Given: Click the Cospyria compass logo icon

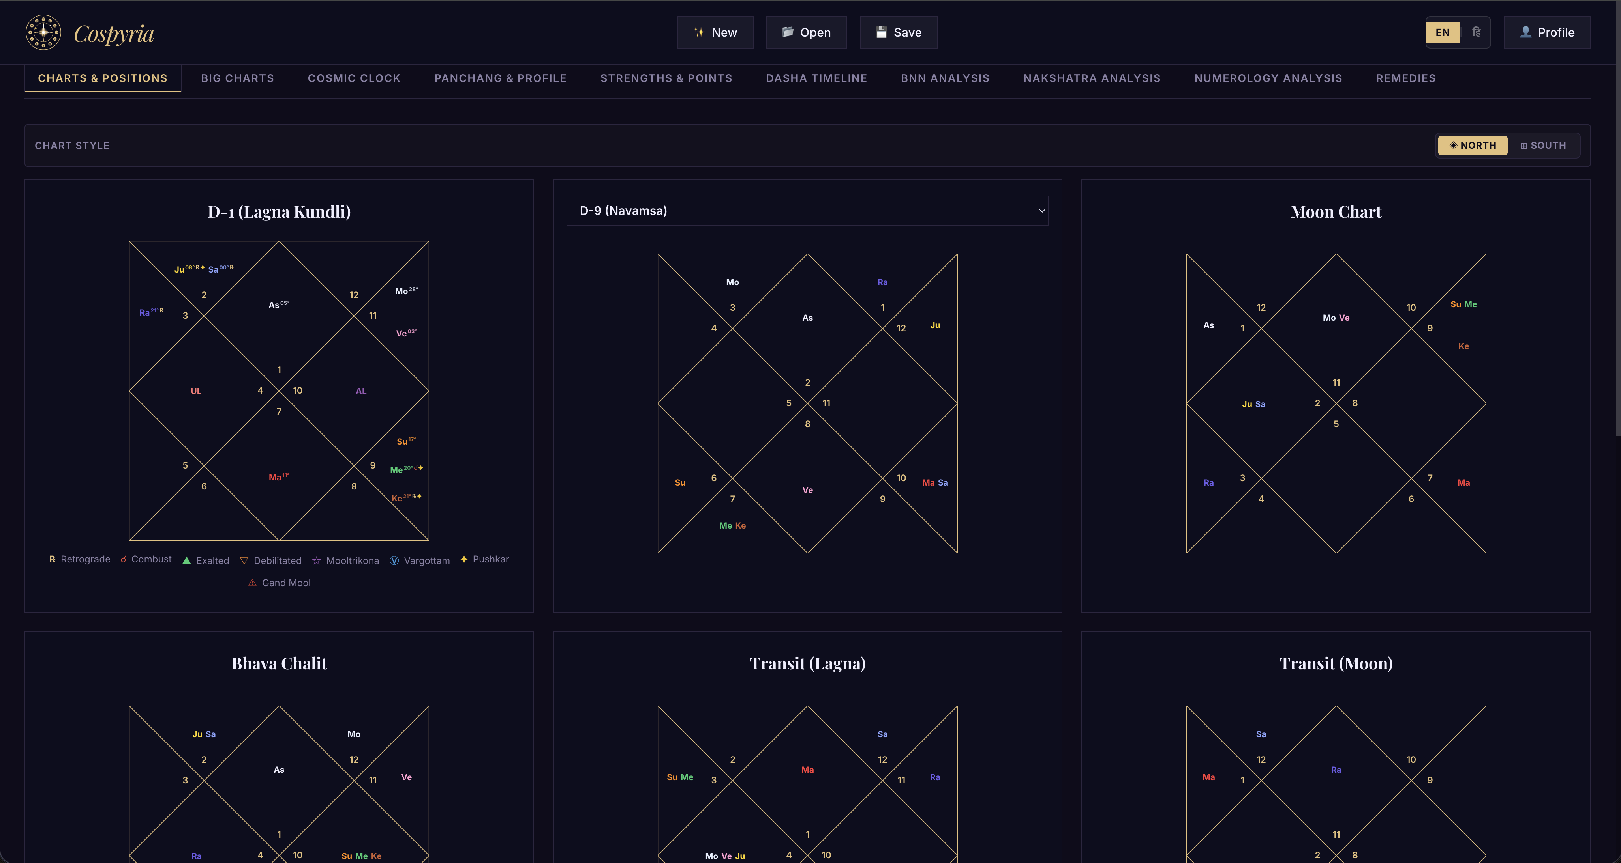Looking at the screenshot, I should tap(43, 32).
